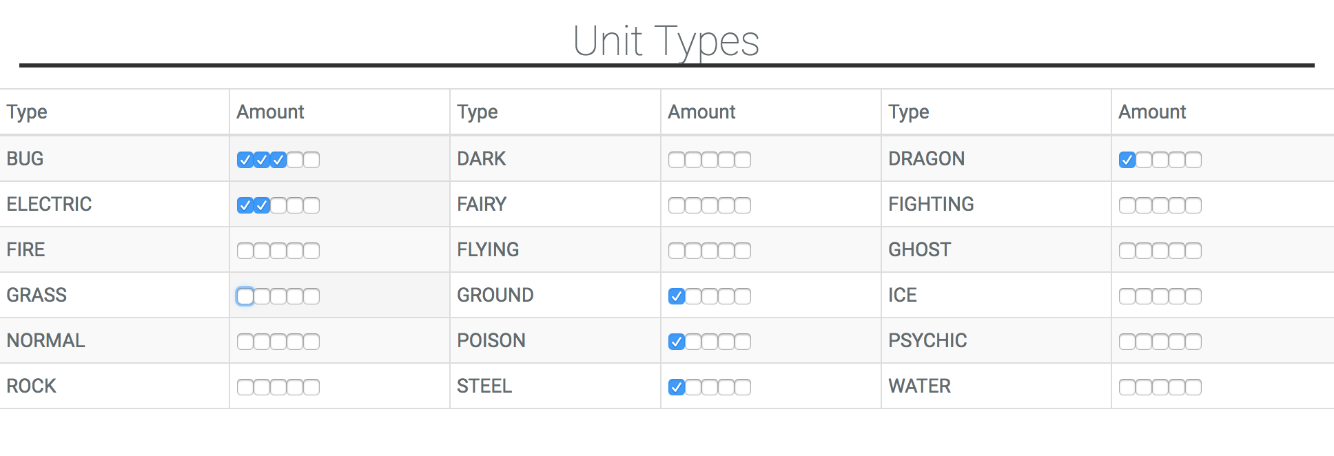Check the second STEEL checkbox
This screenshot has height=456, width=1334.
[x=693, y=387]
